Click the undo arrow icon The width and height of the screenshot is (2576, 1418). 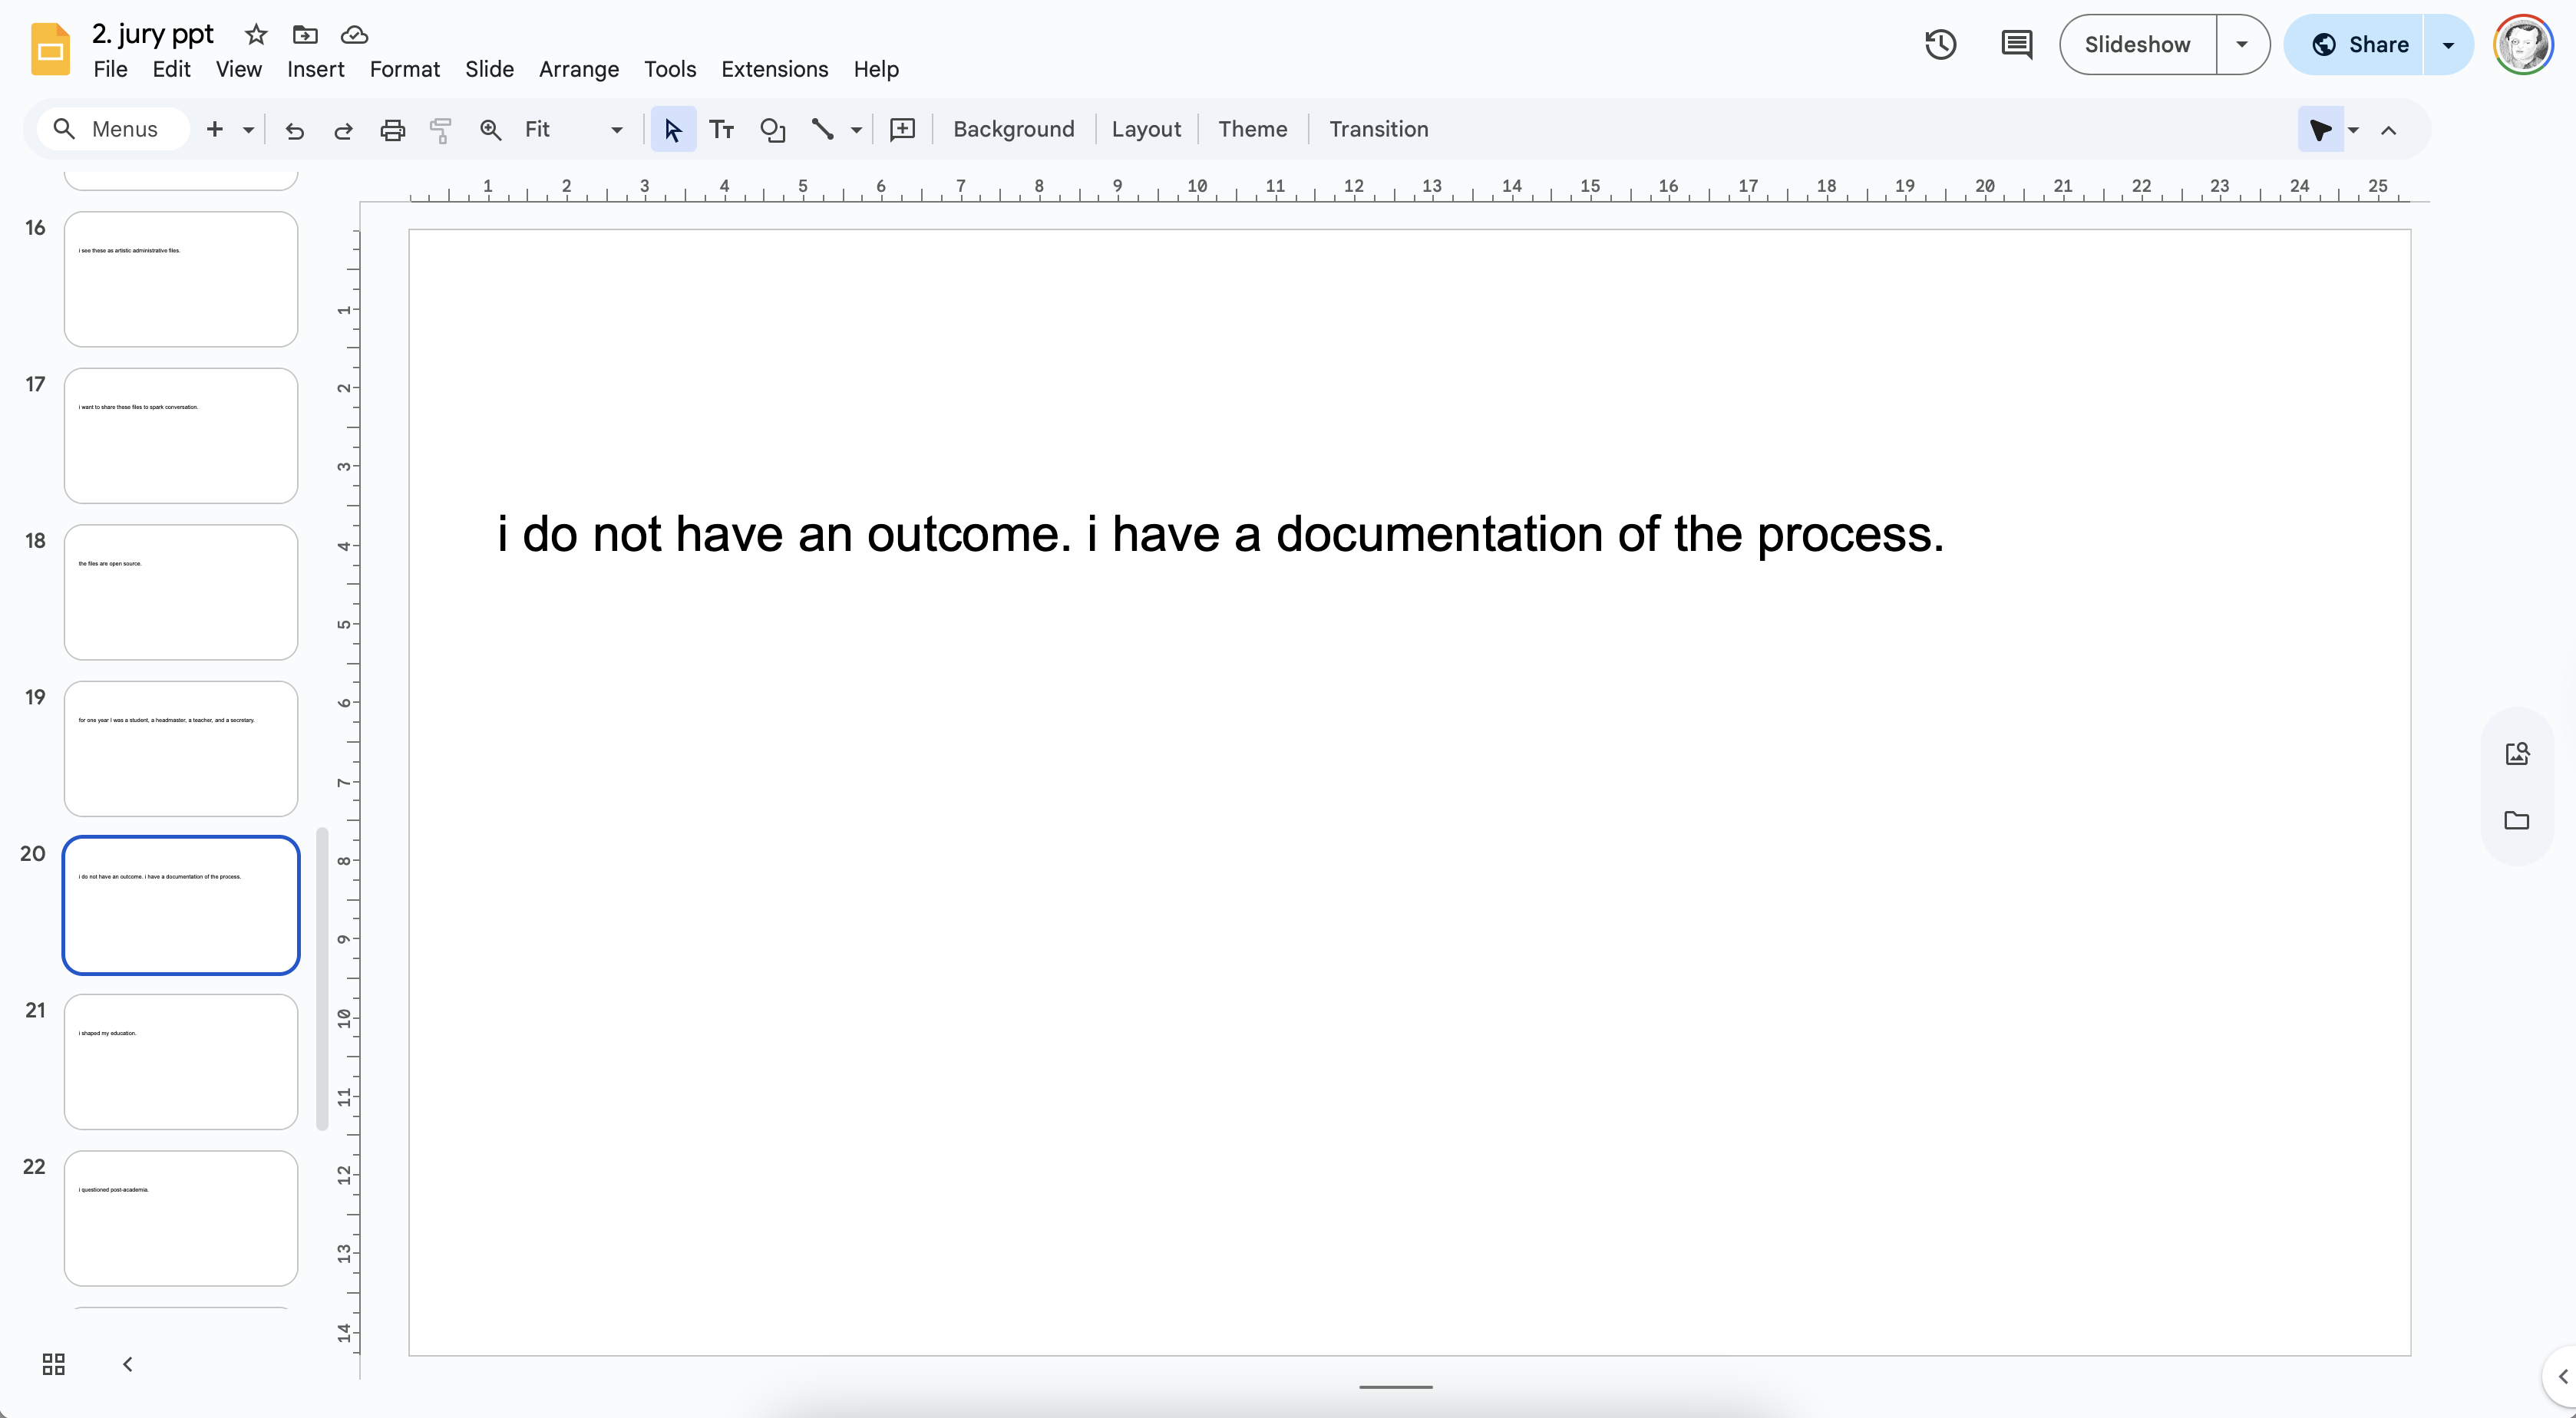click(x=294, y=130)
